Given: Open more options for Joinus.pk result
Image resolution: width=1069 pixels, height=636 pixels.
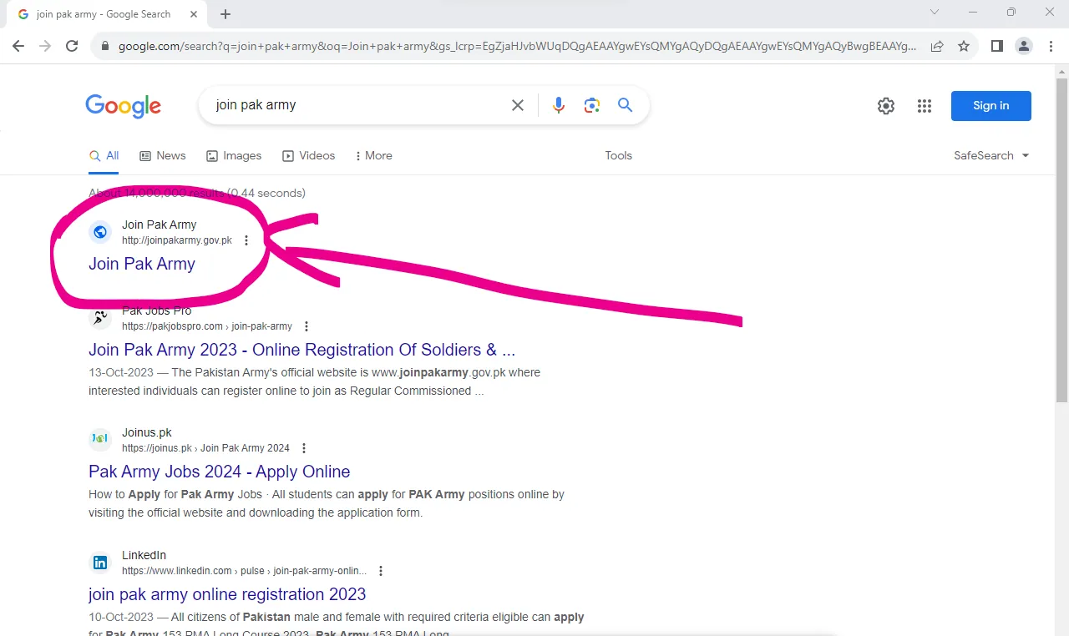Looking at the screenshot, I should click(304, 448).
